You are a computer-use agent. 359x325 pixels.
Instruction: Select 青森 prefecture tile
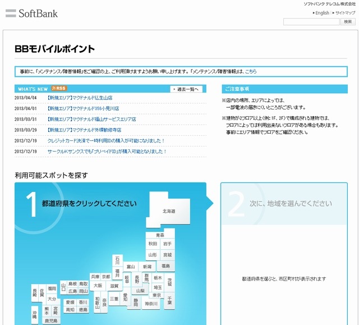coord(160,235)
